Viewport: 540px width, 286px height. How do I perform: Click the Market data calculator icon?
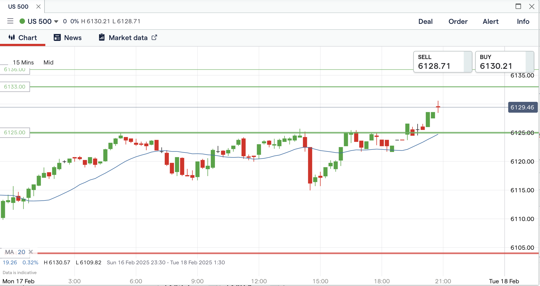point(102,37)
